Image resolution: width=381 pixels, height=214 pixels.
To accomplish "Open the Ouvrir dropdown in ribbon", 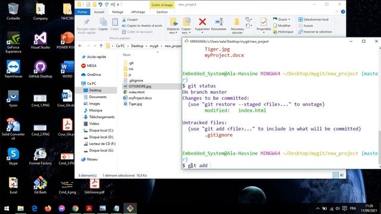I will (282, 20).
